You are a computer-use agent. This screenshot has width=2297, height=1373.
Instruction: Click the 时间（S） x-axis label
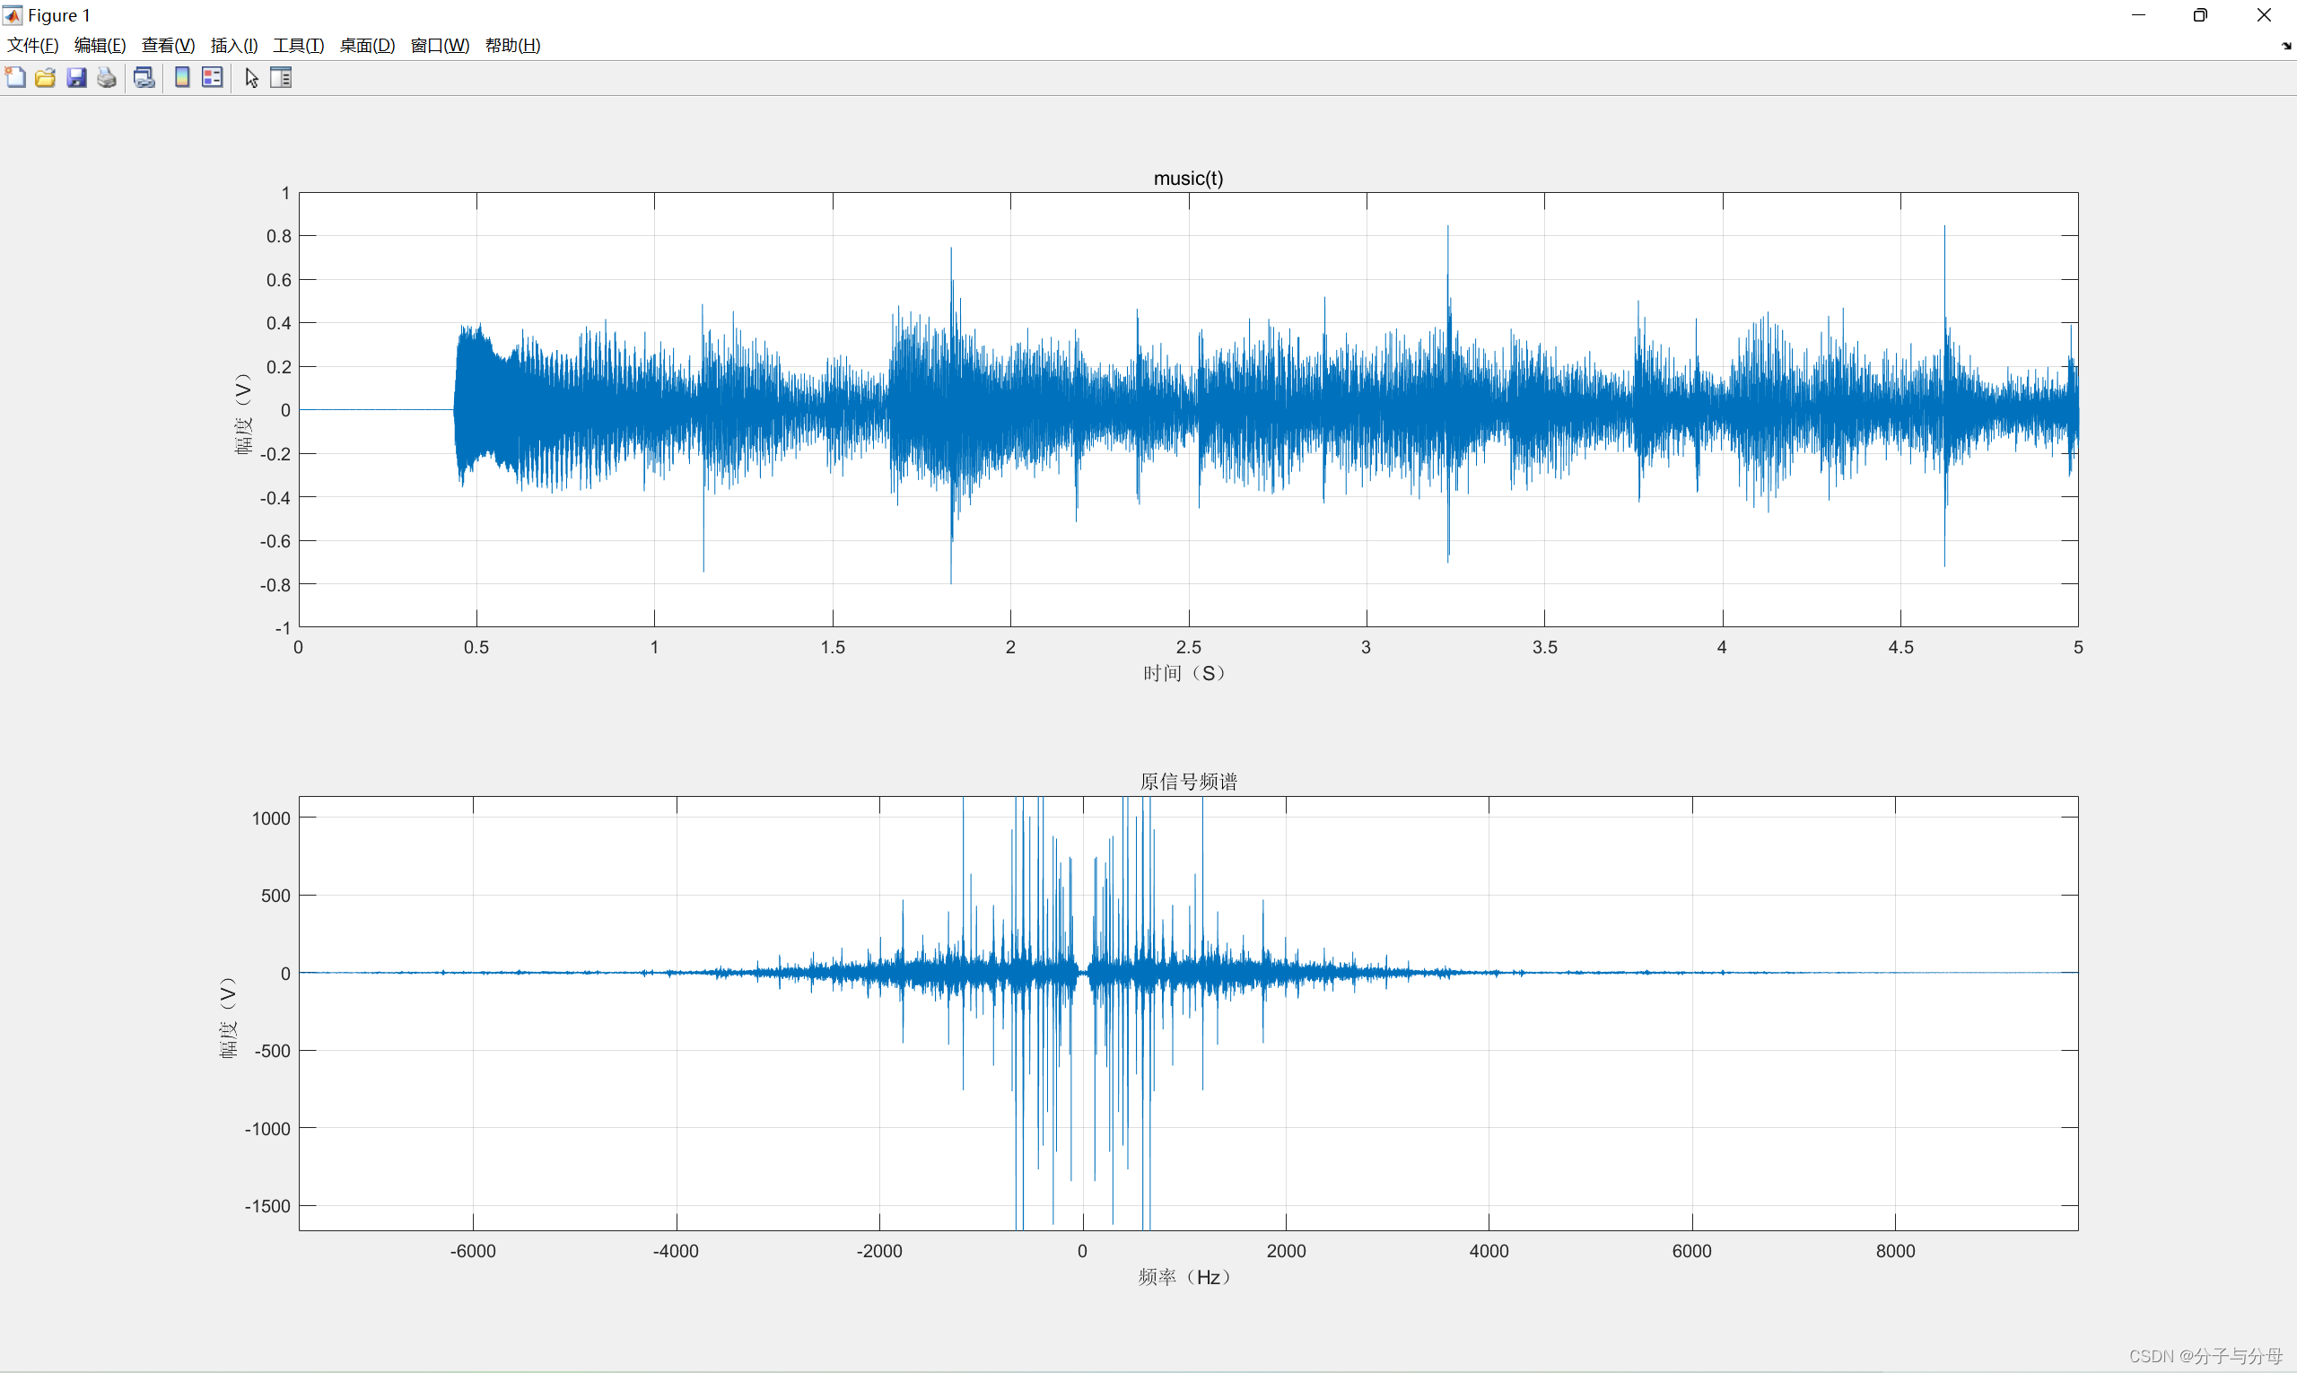click(x=1184, y=674)
